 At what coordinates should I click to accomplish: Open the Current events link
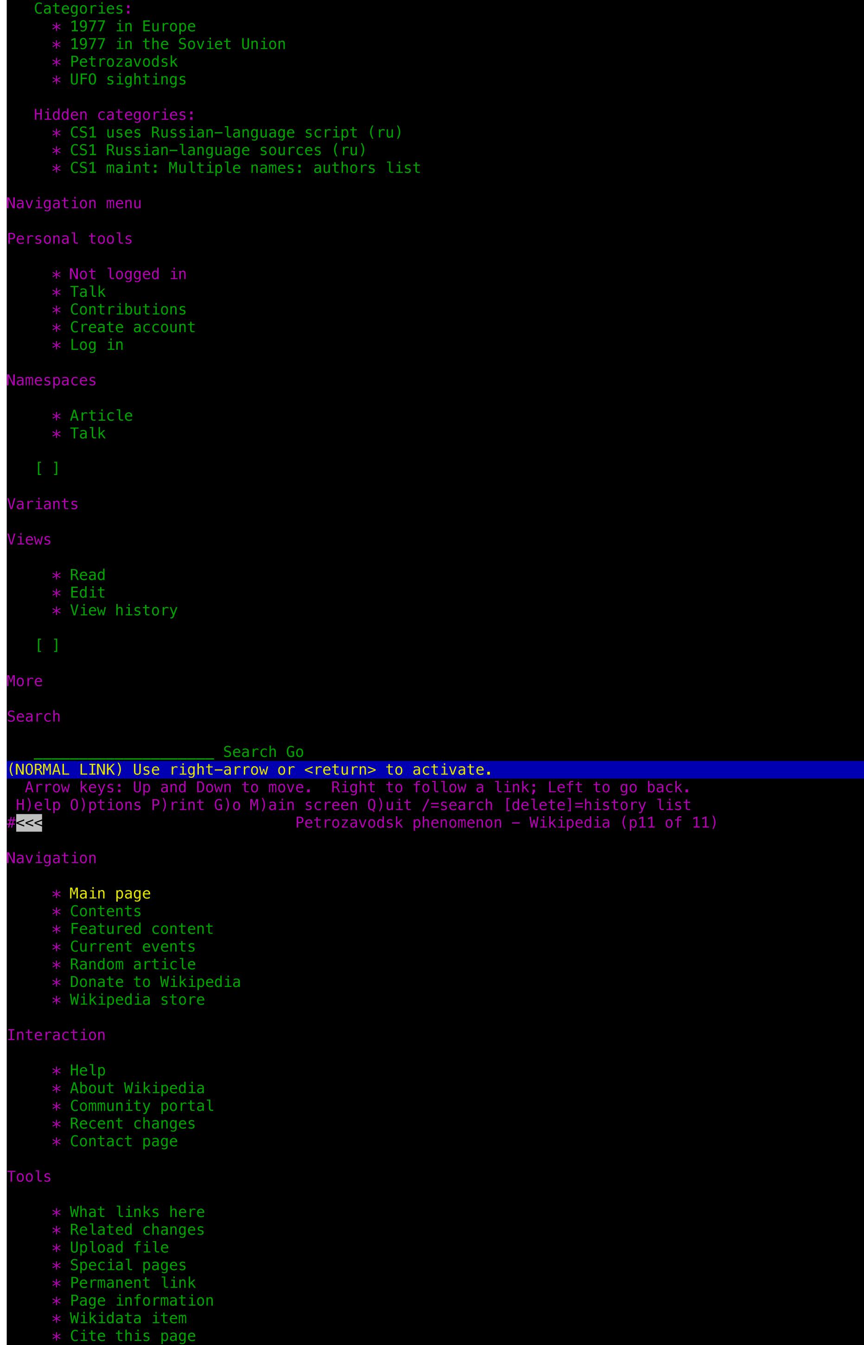pos(133,947)
